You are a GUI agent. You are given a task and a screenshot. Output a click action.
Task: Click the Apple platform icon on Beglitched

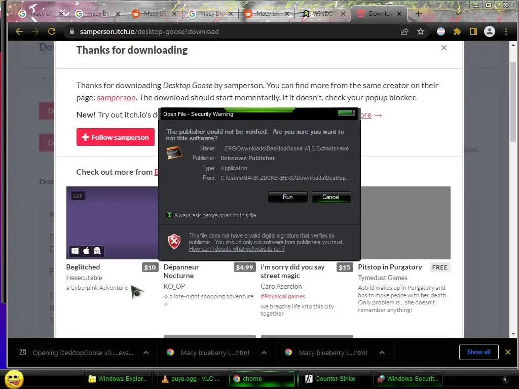point(86,251)
